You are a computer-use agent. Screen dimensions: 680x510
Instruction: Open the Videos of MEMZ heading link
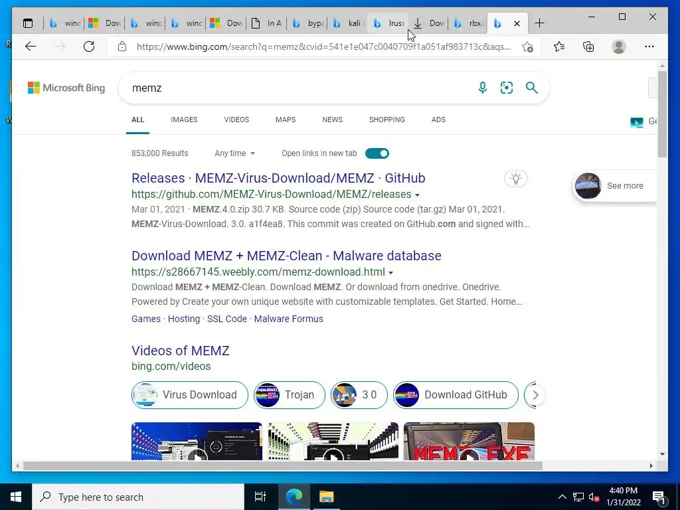pyautogui.click(x=181, y=351)
